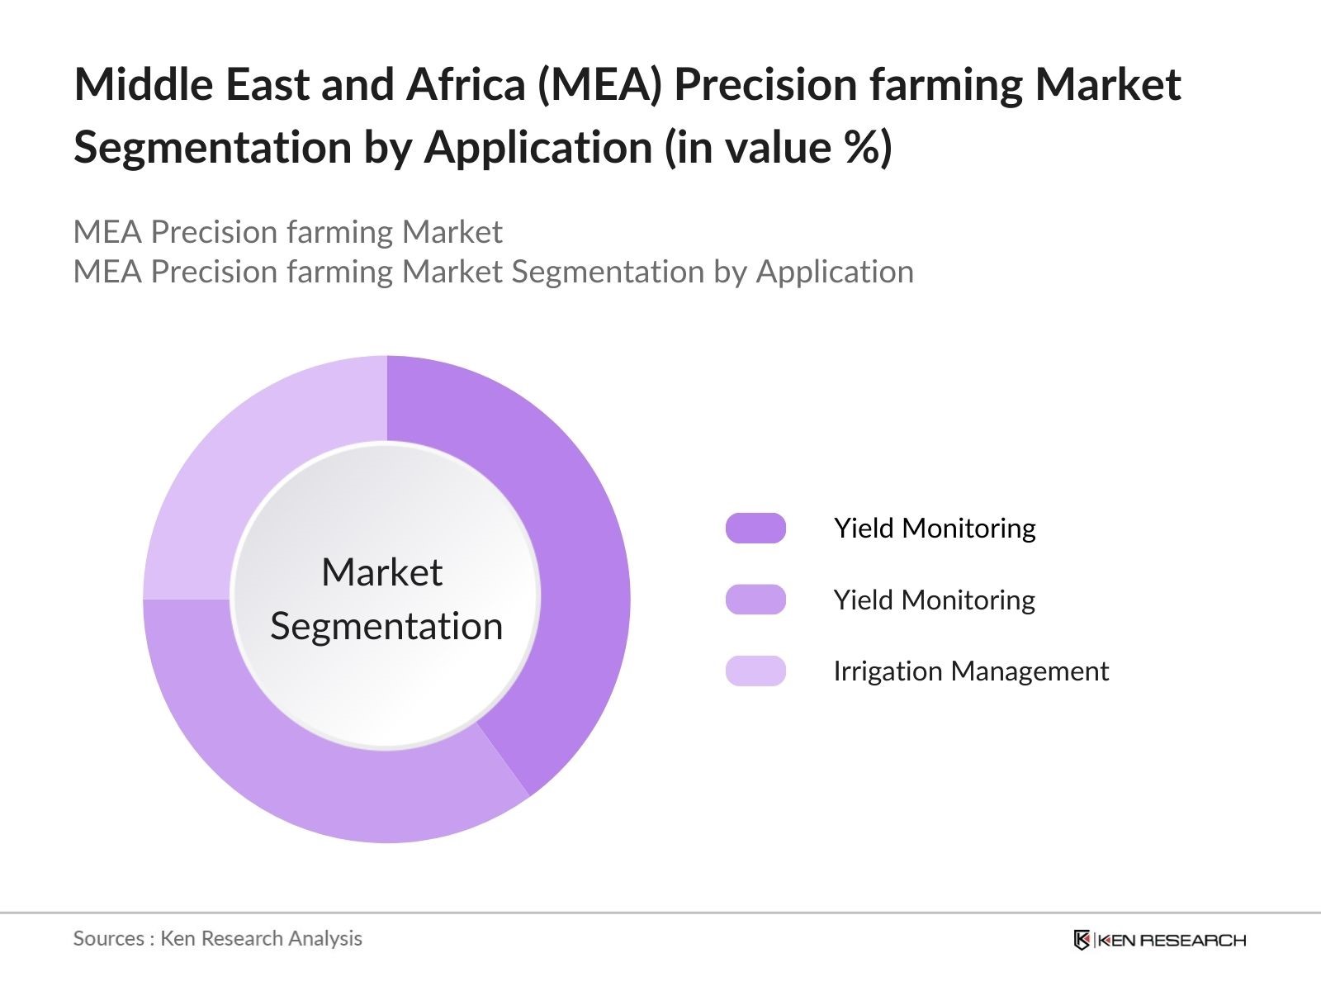This screenshot has width=1321, height=991.
Task: Click the Irrigation Management legend color swatch
Action: [x=755, y=671]
